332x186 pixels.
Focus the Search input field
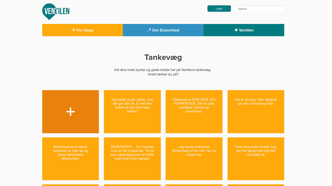click(259, 9)
